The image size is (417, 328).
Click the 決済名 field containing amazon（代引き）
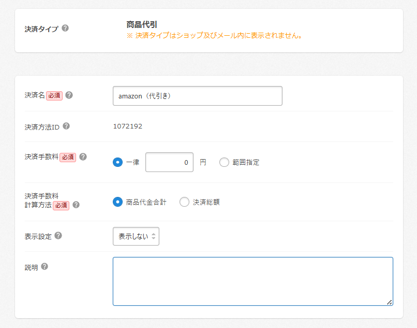coord(197,96)
